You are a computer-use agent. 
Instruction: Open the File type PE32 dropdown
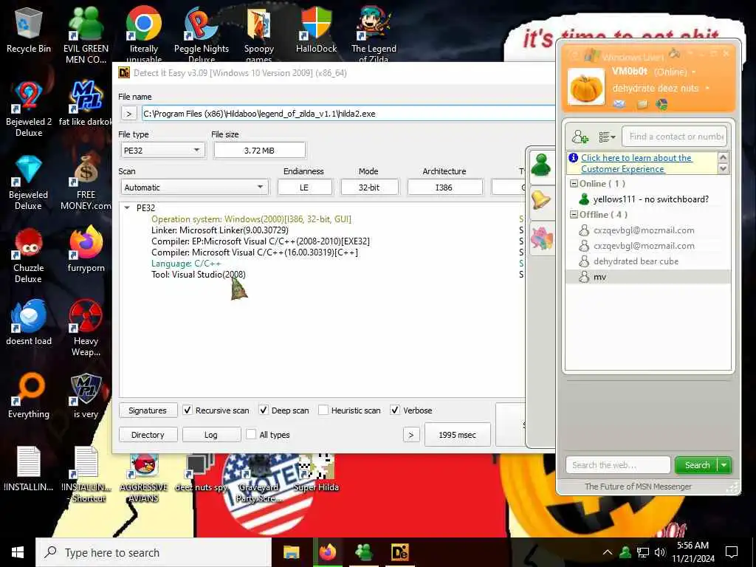click(x=162, y=151)
